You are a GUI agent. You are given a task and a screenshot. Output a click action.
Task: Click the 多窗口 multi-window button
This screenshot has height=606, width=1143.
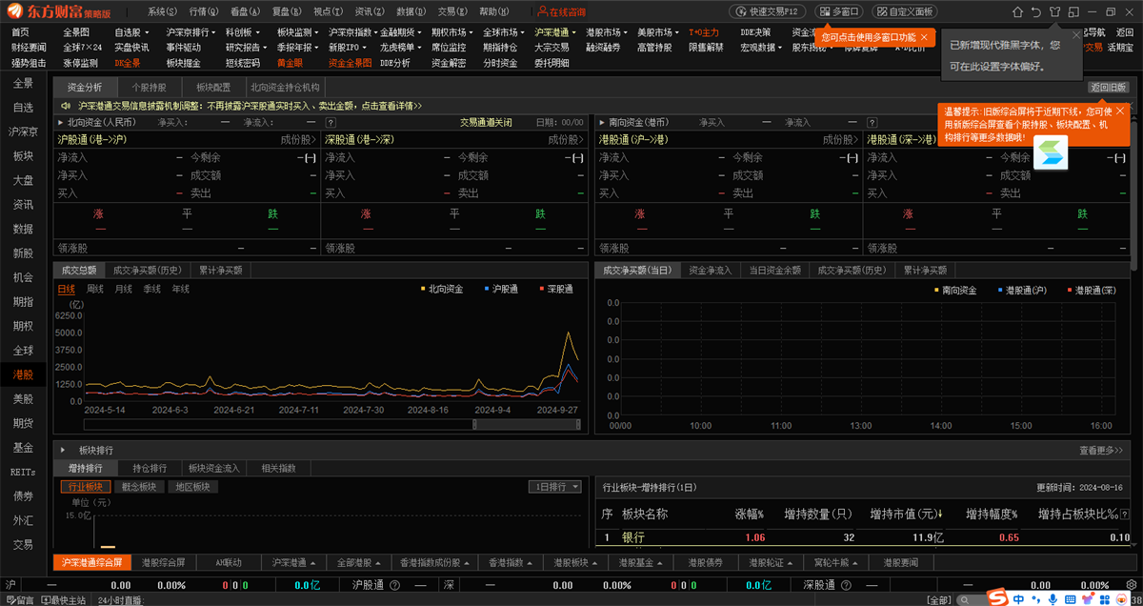coord(839,11)
